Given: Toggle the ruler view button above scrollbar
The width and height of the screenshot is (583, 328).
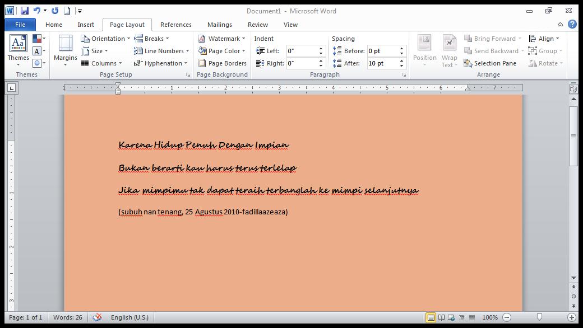Looking at the screenshot, I should click(573, 88).
